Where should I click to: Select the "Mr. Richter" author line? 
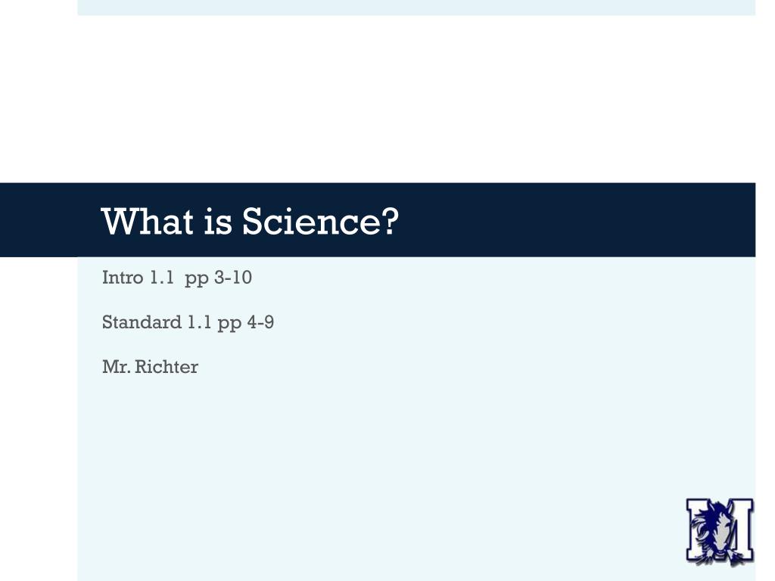coord(150,367)
